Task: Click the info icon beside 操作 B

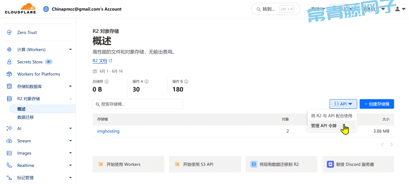Action: [x=186, y=81]
